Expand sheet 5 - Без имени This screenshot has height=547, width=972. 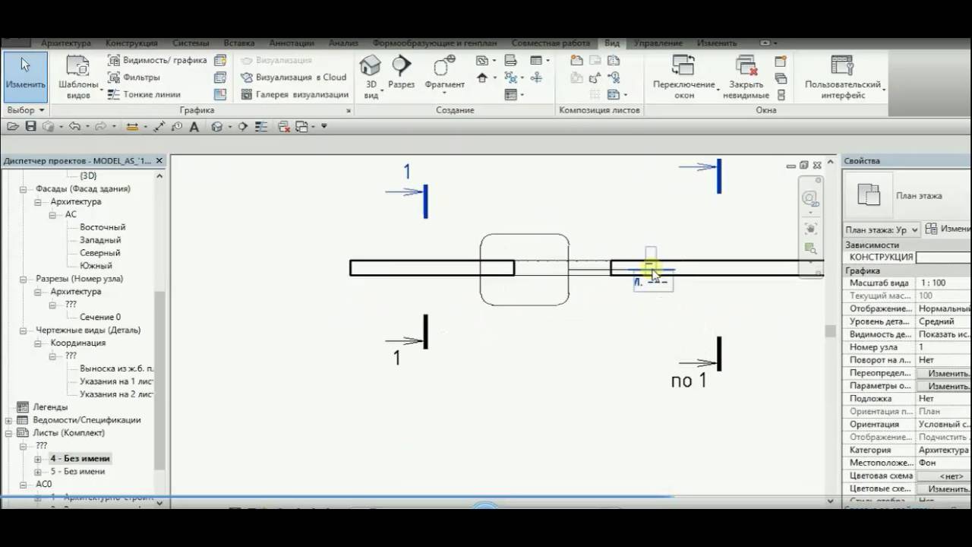[x=37, y=472]
